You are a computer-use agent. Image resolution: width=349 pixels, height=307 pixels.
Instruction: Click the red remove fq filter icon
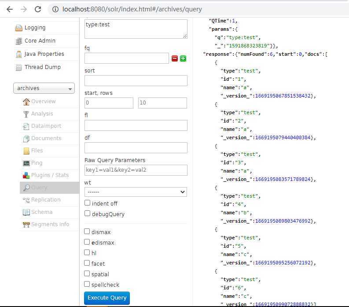click(x=175, y=58)
